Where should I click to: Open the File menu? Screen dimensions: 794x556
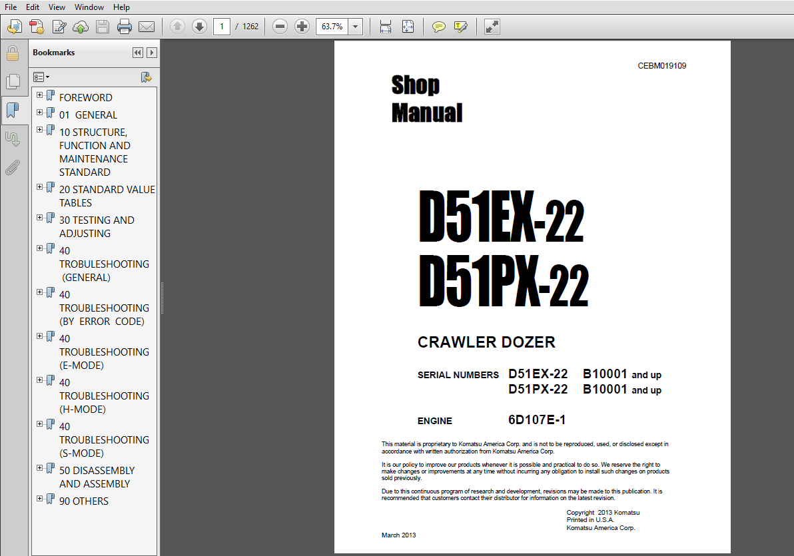[x=11, y=7]
